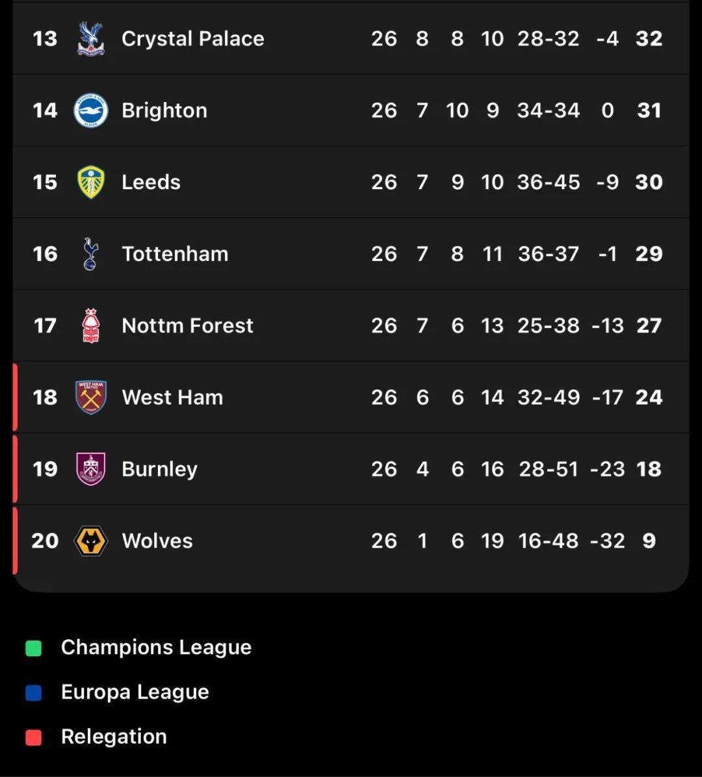This screenshot has height=777, width=702.
Task: Select the Wolves team name
Action: (x=157, y=541)
